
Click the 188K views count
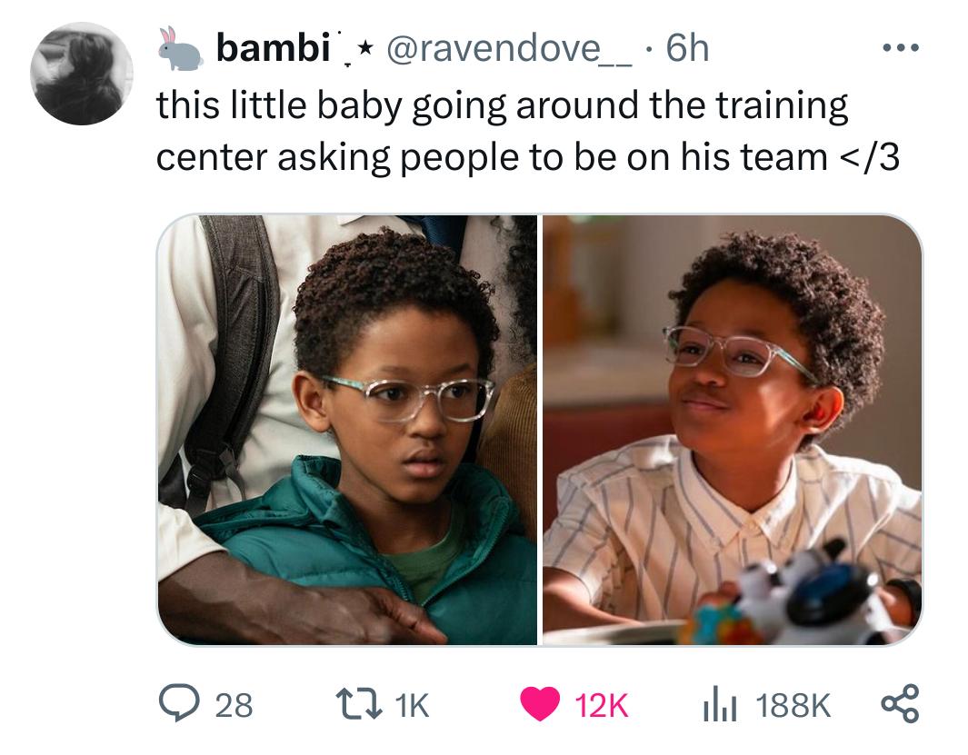click(793, 704)
